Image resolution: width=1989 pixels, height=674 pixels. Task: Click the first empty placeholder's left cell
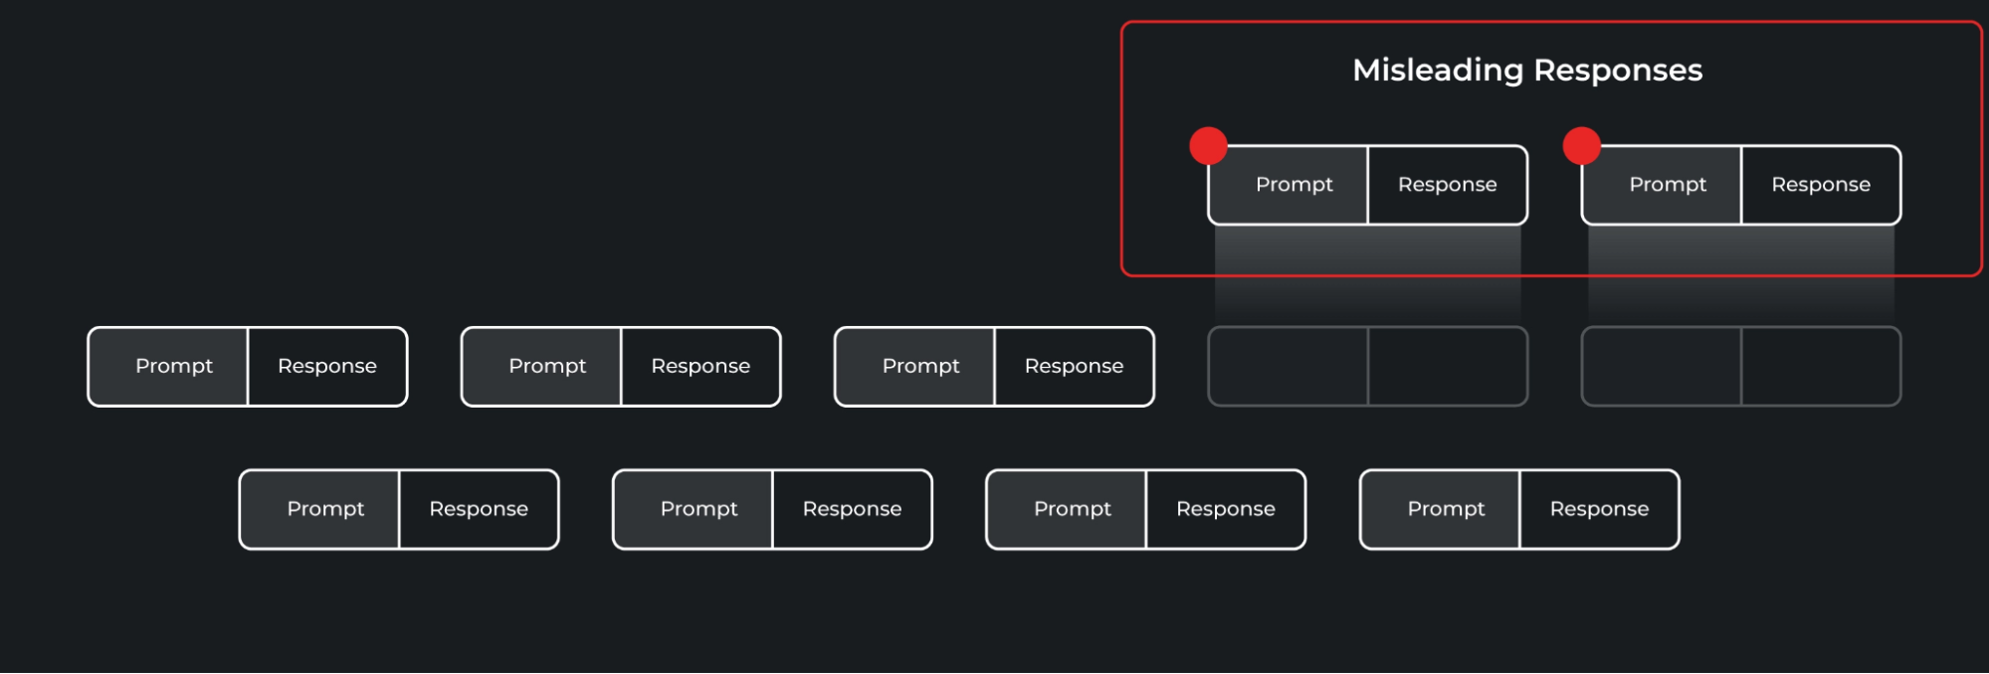[x=1288, y=367]
